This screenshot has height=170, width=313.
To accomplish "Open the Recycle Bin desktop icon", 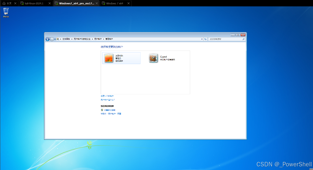I will pyautogui.click(x=6, y=12).
